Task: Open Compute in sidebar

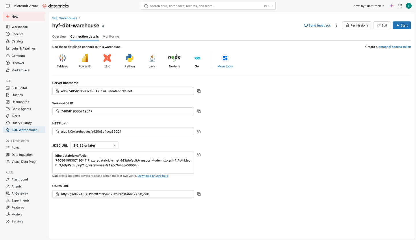Action: 24,56
